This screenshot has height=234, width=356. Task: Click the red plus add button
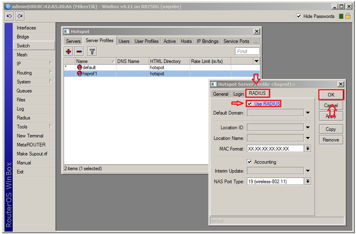(x=68, y=51)
